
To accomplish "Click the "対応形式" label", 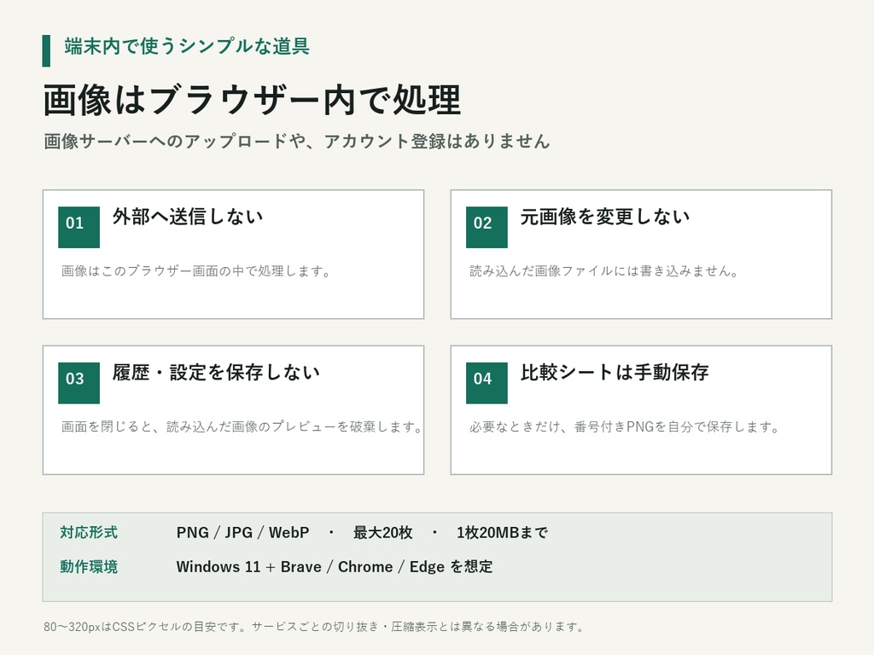I will [89, 532].
